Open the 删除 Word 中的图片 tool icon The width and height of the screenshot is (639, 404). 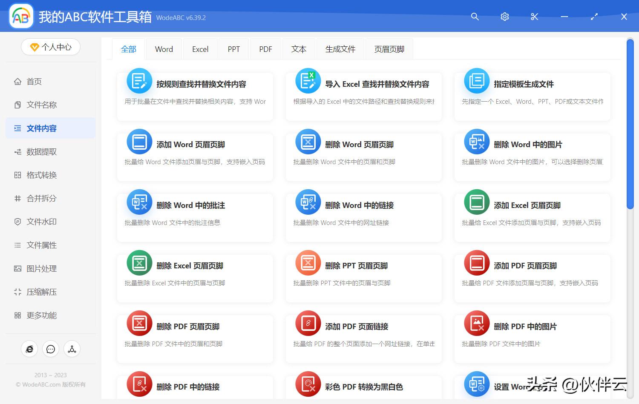tap(476, 142)
